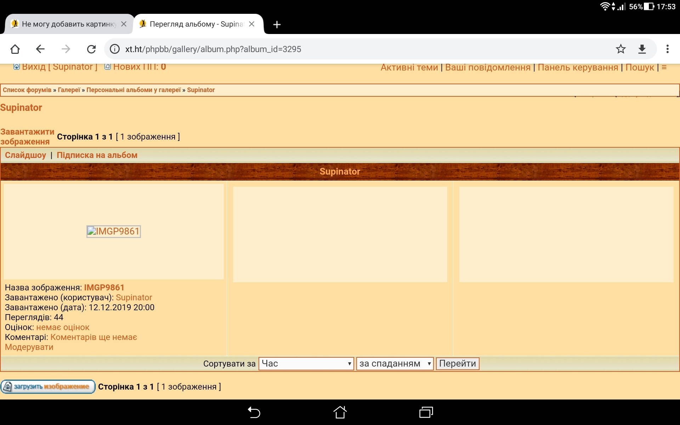View site info icon in address bar
The width and height of the screenshot is (680, 425).
(115, 49)
